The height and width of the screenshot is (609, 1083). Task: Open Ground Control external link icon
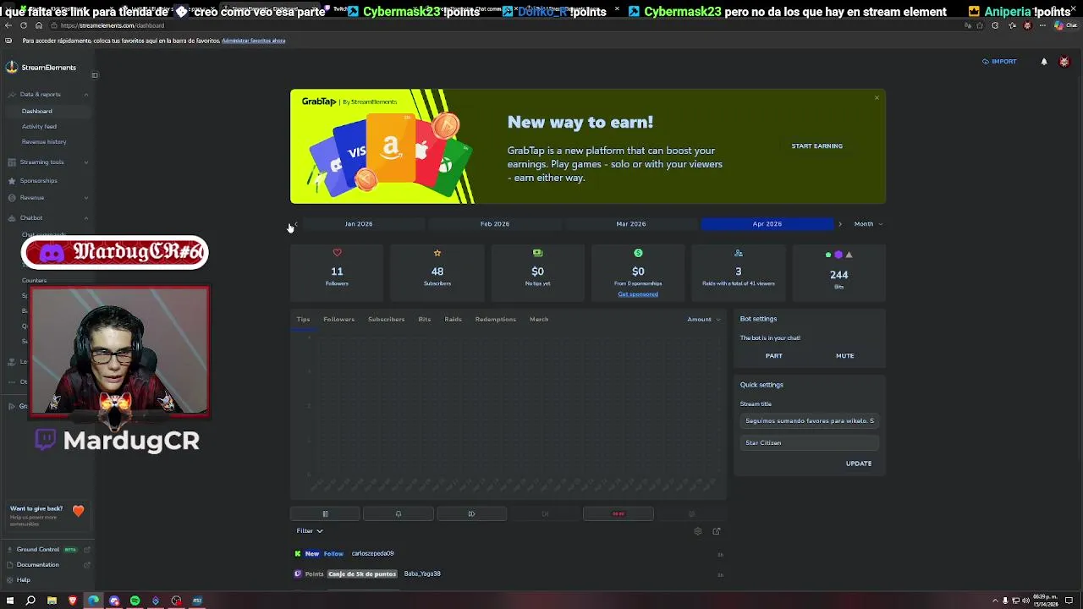(87, 550)
